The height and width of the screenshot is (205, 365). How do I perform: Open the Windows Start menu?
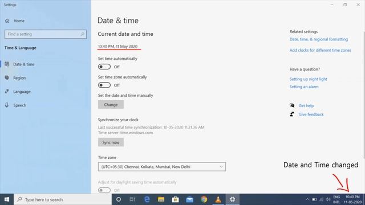pos(7,199)
